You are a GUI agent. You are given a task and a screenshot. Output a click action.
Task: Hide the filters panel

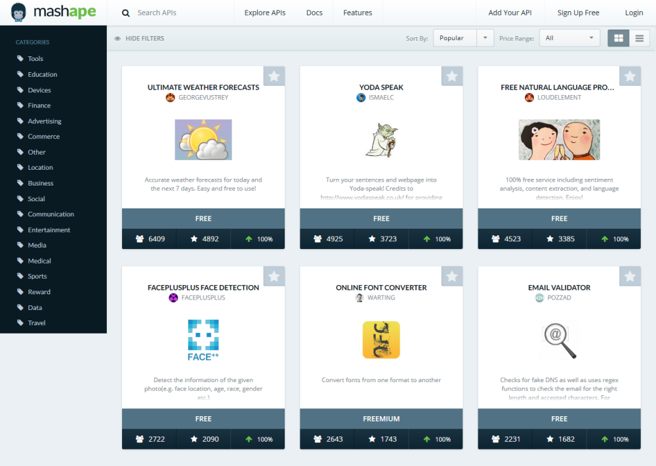139,39
